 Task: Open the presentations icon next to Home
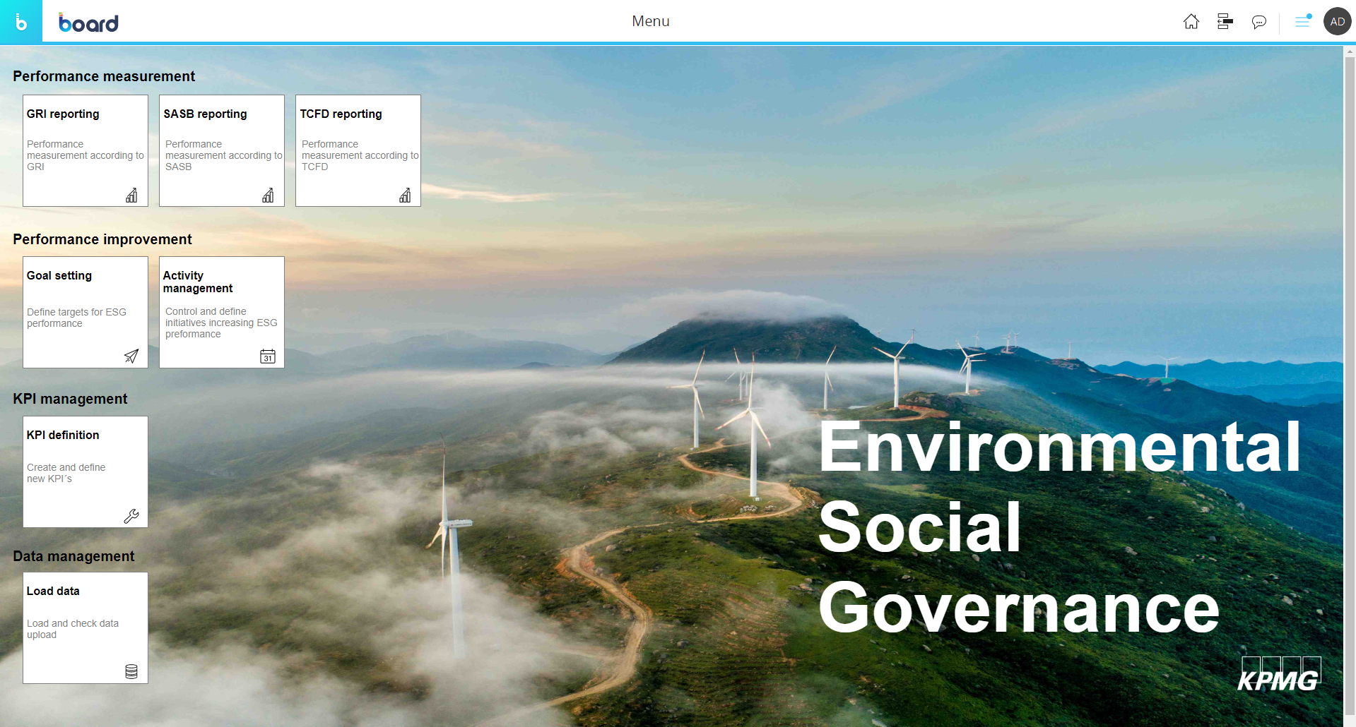[x=1225, y=22]
